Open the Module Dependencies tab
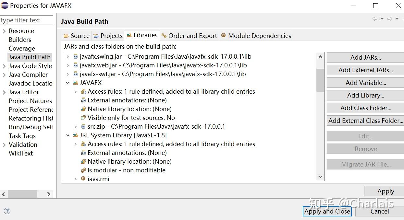The width and height of the screenshot is (404, 220). coord(256,36)
